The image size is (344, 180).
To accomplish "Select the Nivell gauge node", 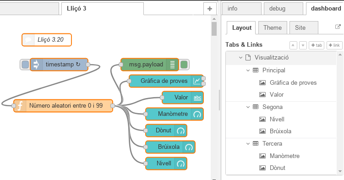I will (x=166, y=164).
